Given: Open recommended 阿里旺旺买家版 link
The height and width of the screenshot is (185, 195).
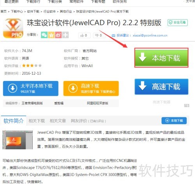Looking at the screenshot, I should [x=97, y=103].
